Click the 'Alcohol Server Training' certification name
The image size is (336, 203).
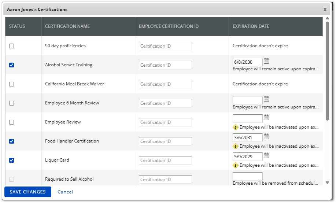pyautogui.click(x=69, y=65)
